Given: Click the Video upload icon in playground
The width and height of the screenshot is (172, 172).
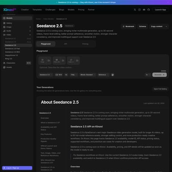Looking at the screenshot, I should tap(57, 60).
